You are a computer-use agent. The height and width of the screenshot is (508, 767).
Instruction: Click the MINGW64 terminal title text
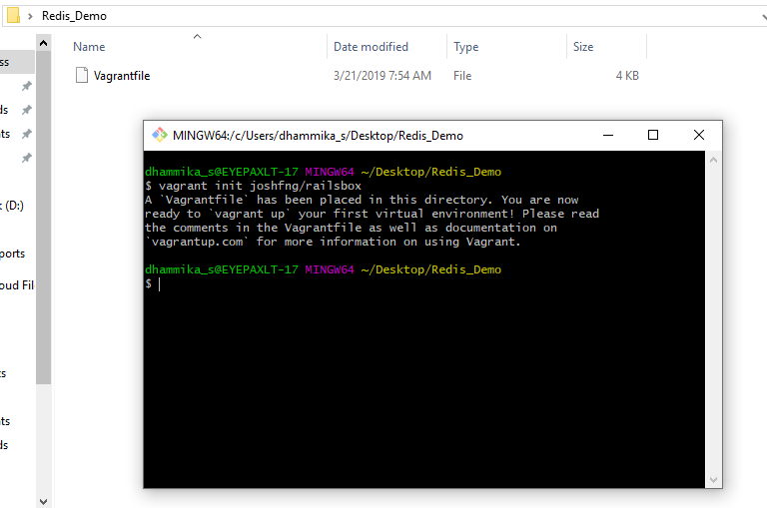click(x=318, y=136)
